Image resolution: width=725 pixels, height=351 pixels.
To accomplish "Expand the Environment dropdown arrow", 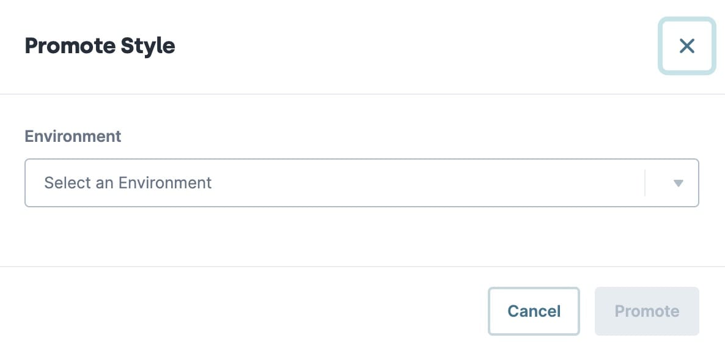I will coord(678,183).
